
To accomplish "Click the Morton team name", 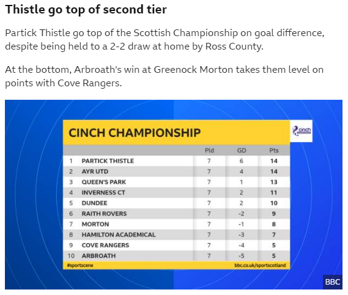I will 95,224.
